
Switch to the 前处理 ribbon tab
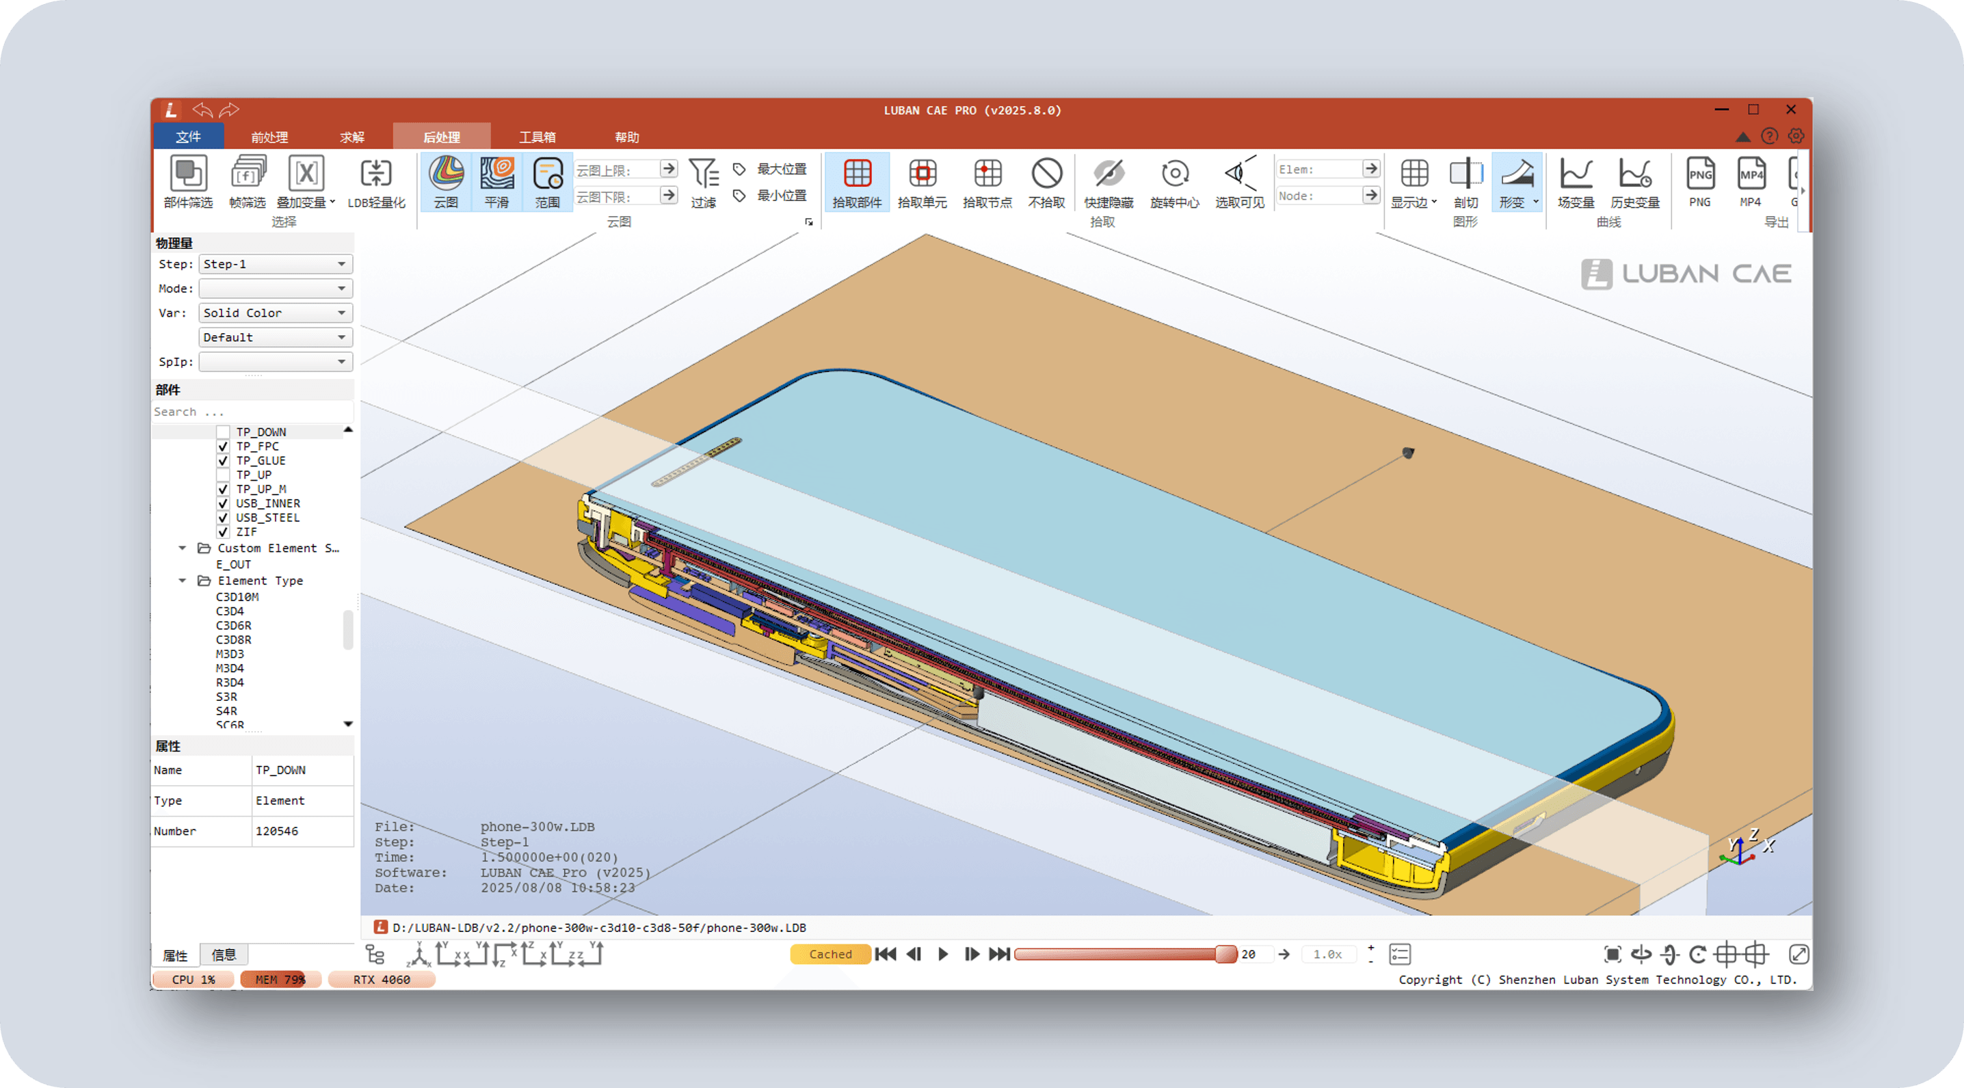(269, 137)
